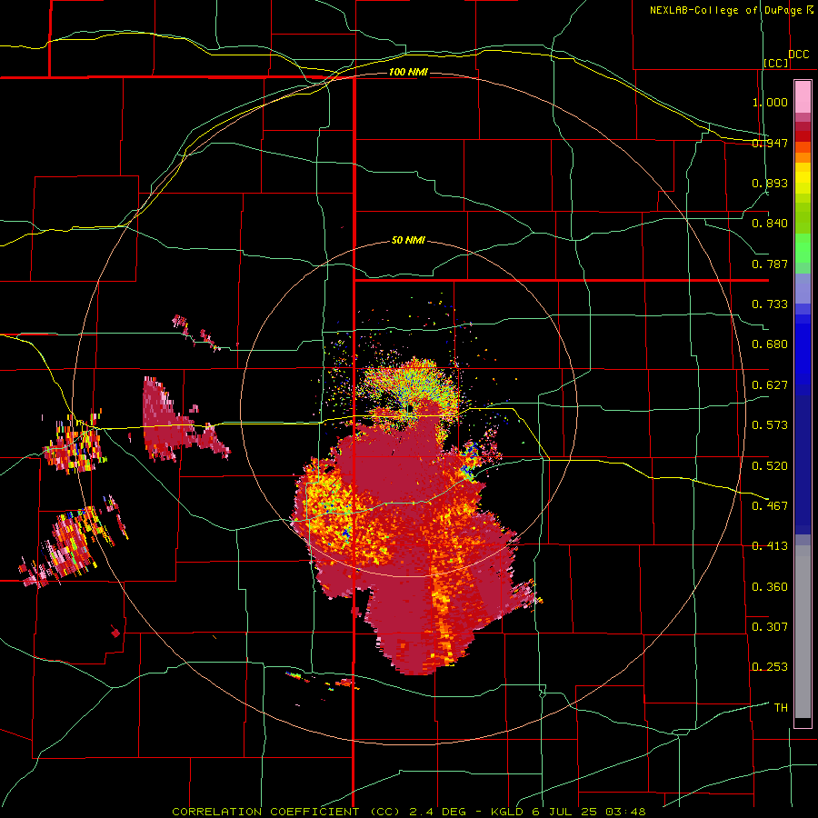Select the 0.360 scale value
This screenshot has width=818, height=818.
point(770,587)
